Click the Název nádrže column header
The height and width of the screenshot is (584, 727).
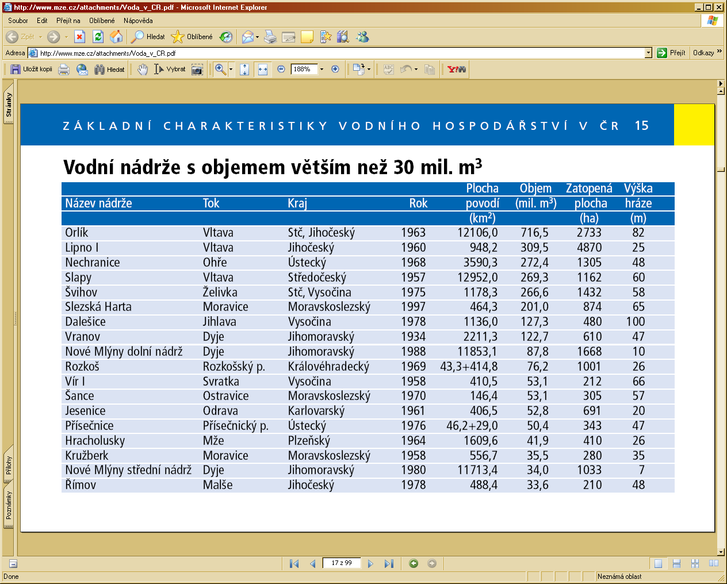pyautogui.click(x=98, y=203)
